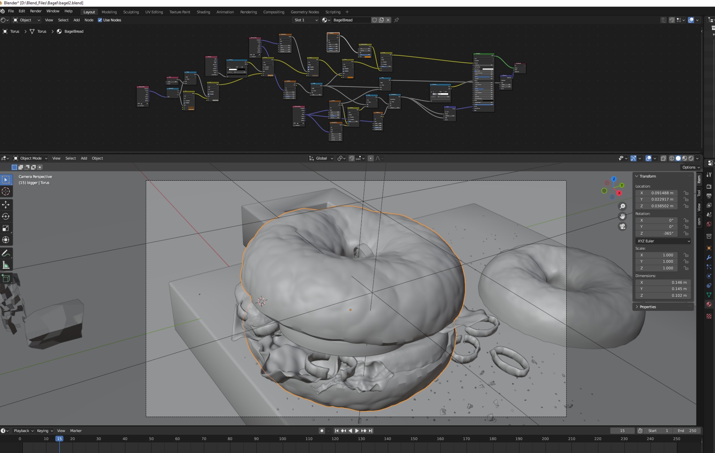Open the Object Mode dropdown
This screenshot has width=715, height=453.
[x=31, y=158]
